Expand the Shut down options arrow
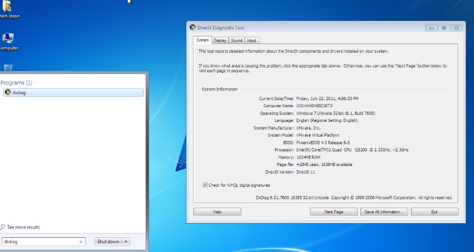Screen dimensions: 474x252 [x=126, y=242]
